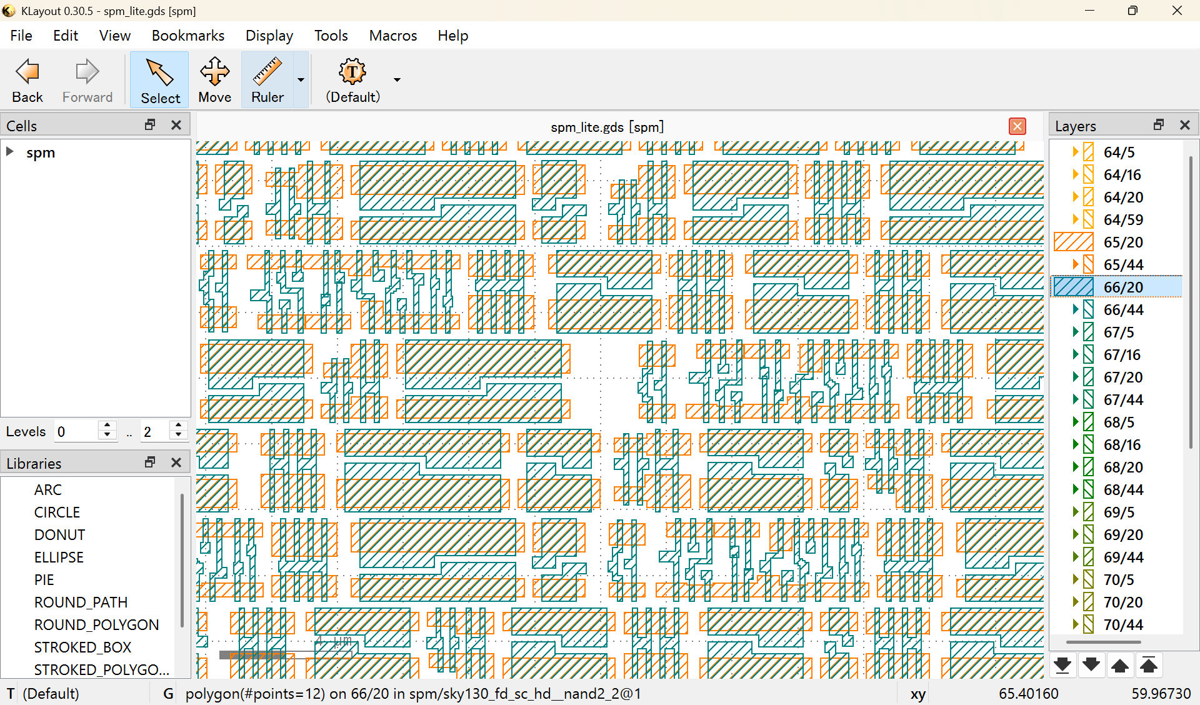Undock the Cells panel
The height and width of the screenshot is (705, 1200).
(150, 125)
